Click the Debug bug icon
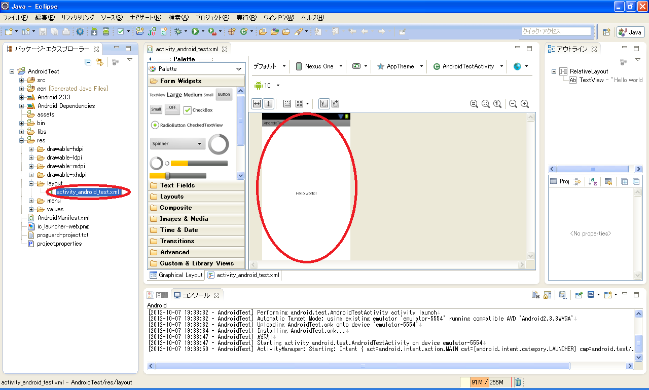 [x=178, y=31]
